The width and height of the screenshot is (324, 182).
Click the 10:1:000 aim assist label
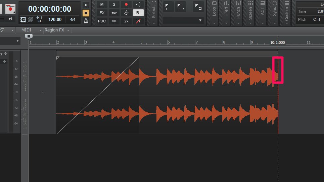278,42
